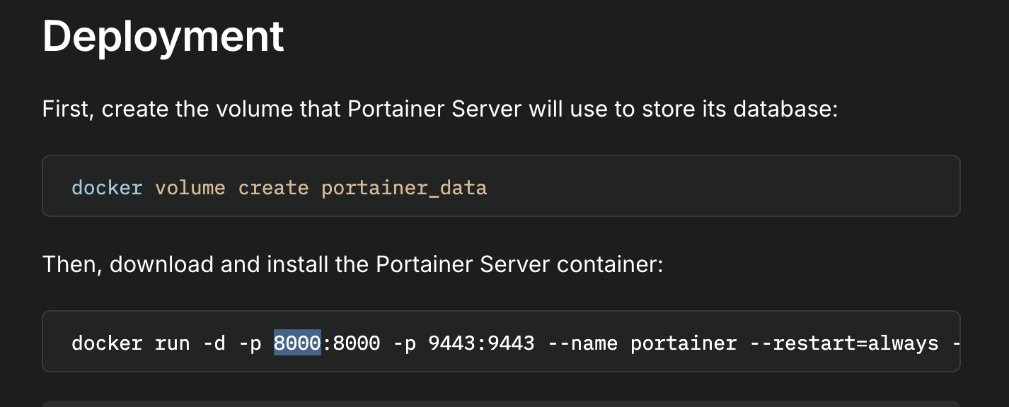The image size is (1009, 407).
Task: Click the highlighted 8000 port text
Action: [x=297, y=343]
